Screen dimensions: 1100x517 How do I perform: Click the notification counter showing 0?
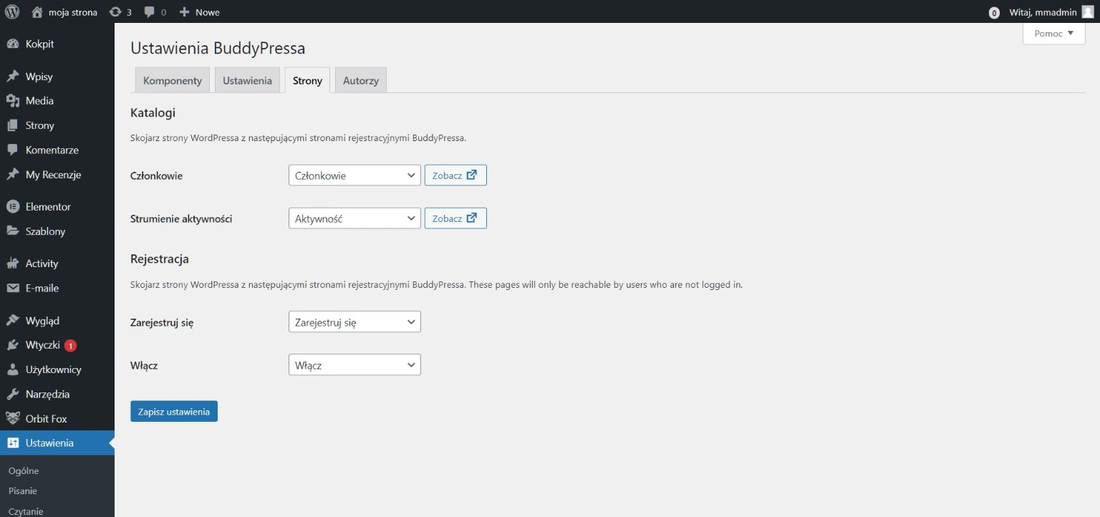[x=994, y=13]
